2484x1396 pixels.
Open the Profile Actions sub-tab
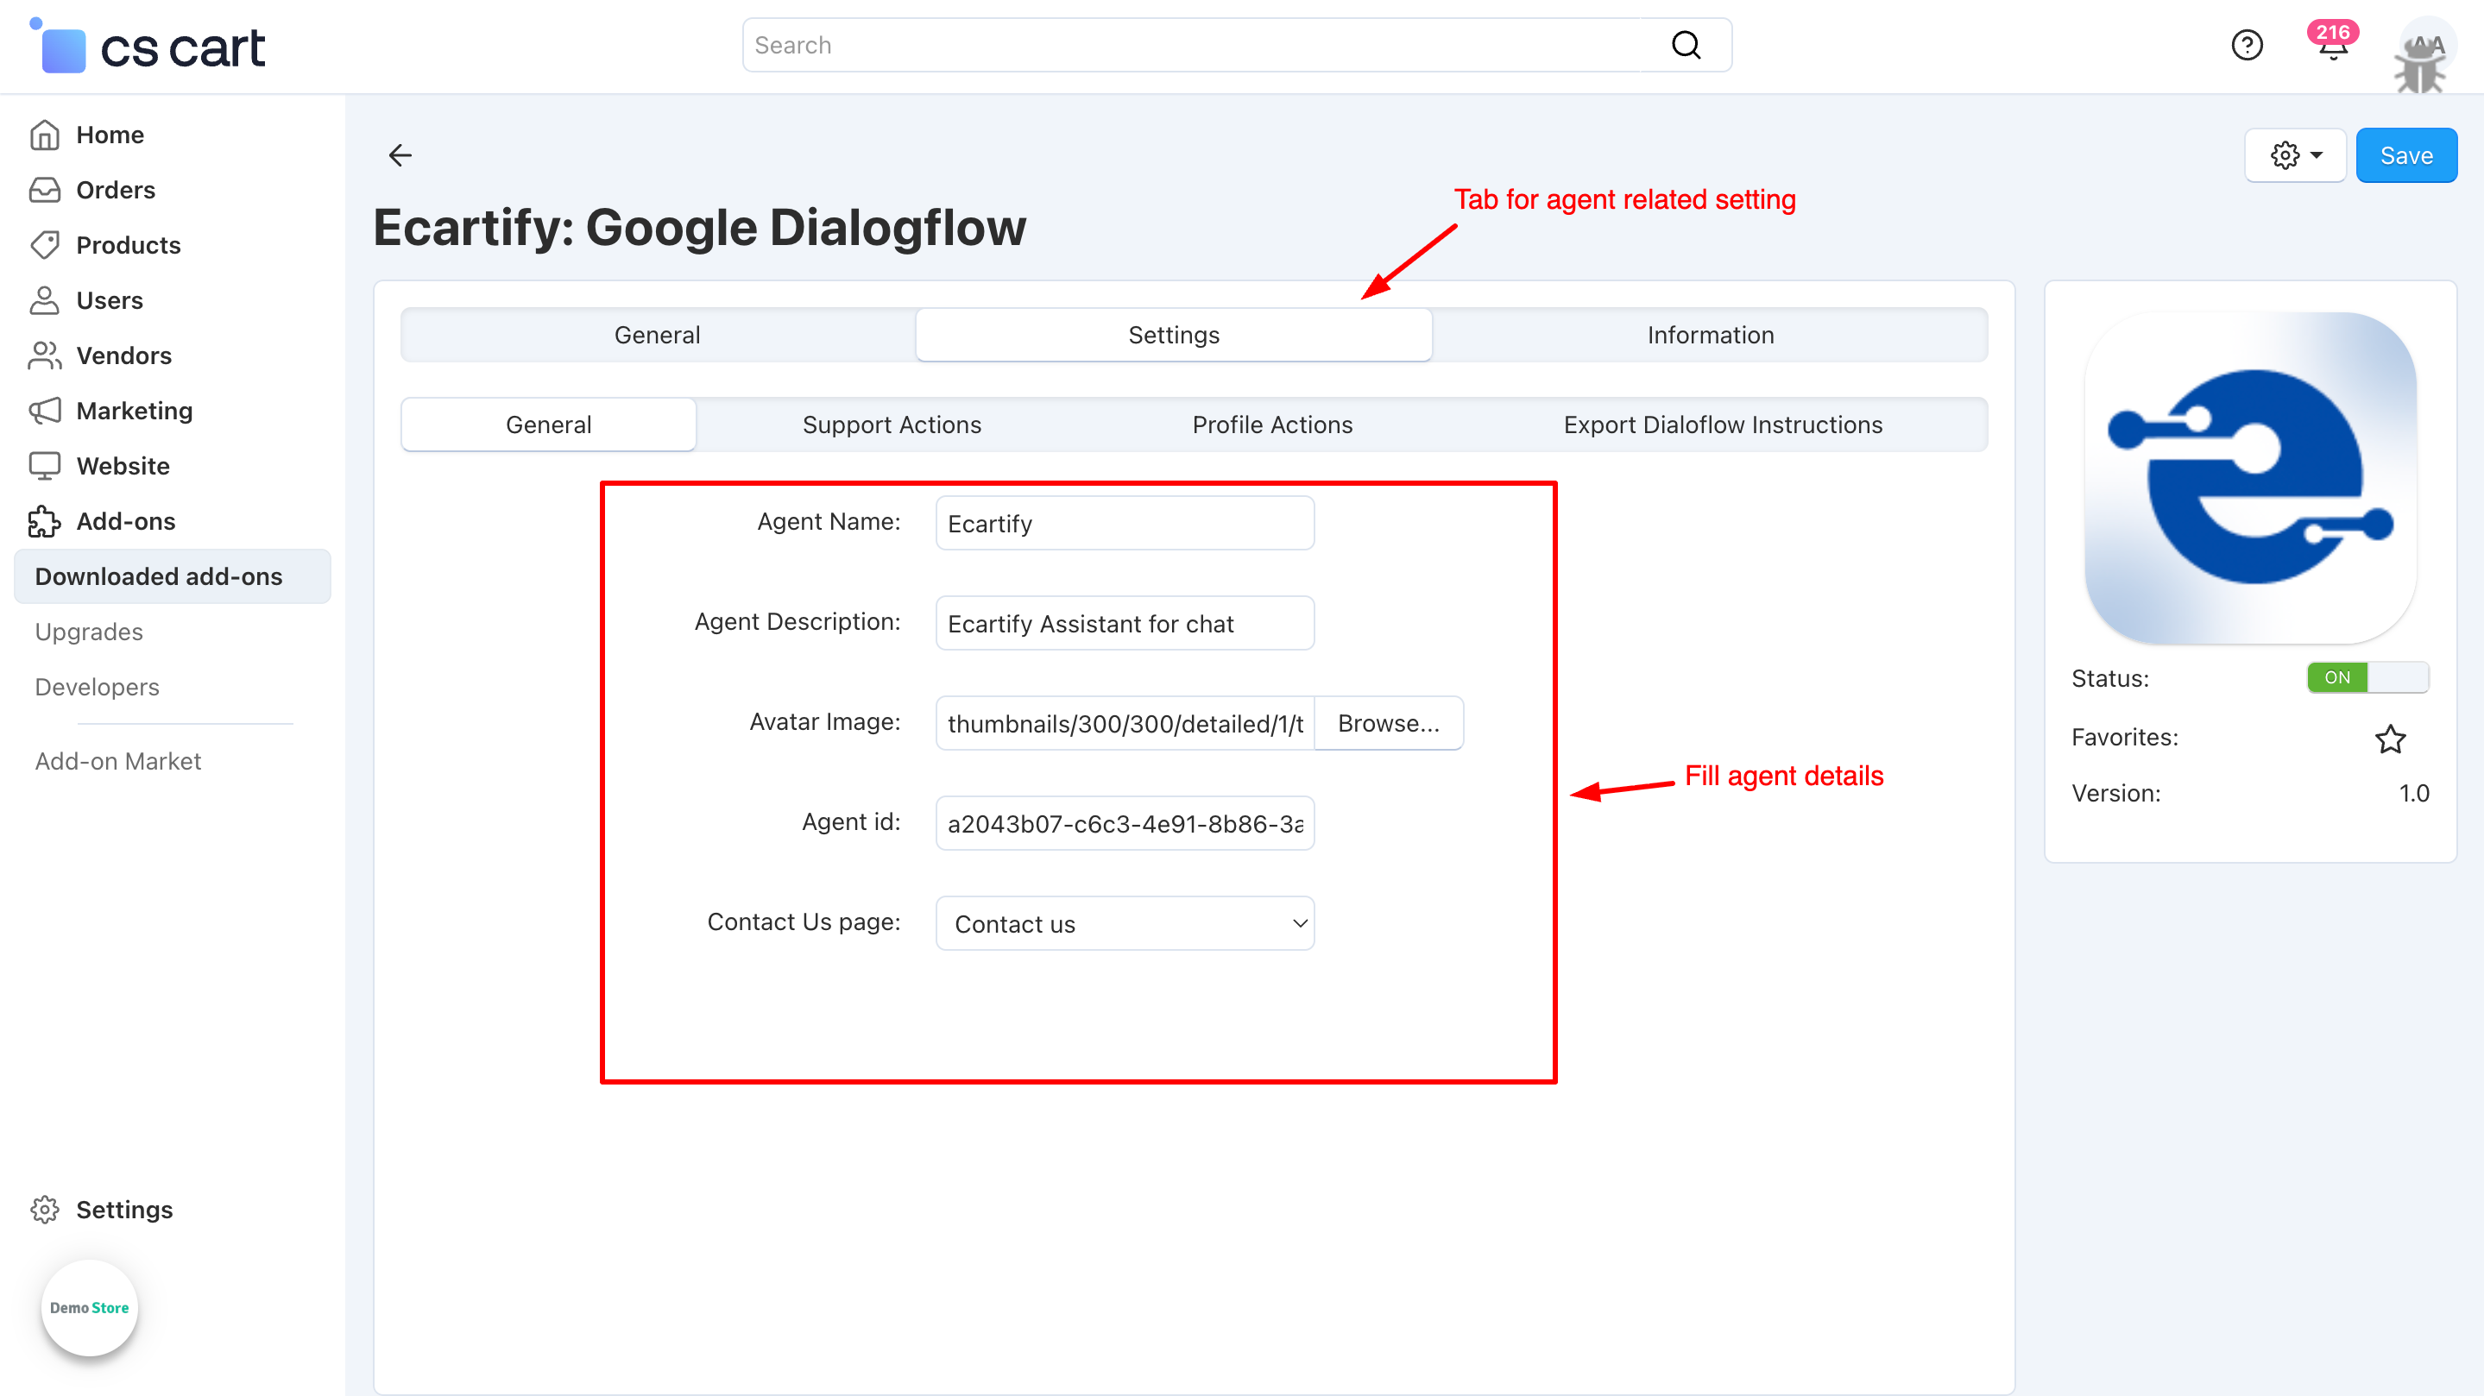(1272, 425)
